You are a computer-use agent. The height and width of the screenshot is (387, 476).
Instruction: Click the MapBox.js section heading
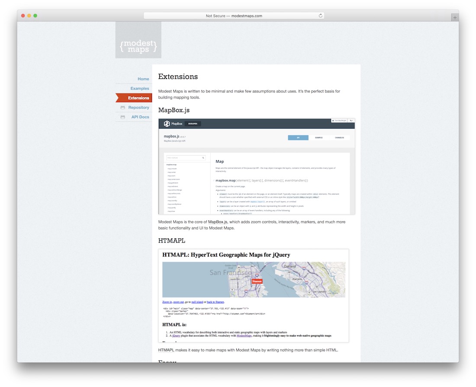(x=174, y=110)
